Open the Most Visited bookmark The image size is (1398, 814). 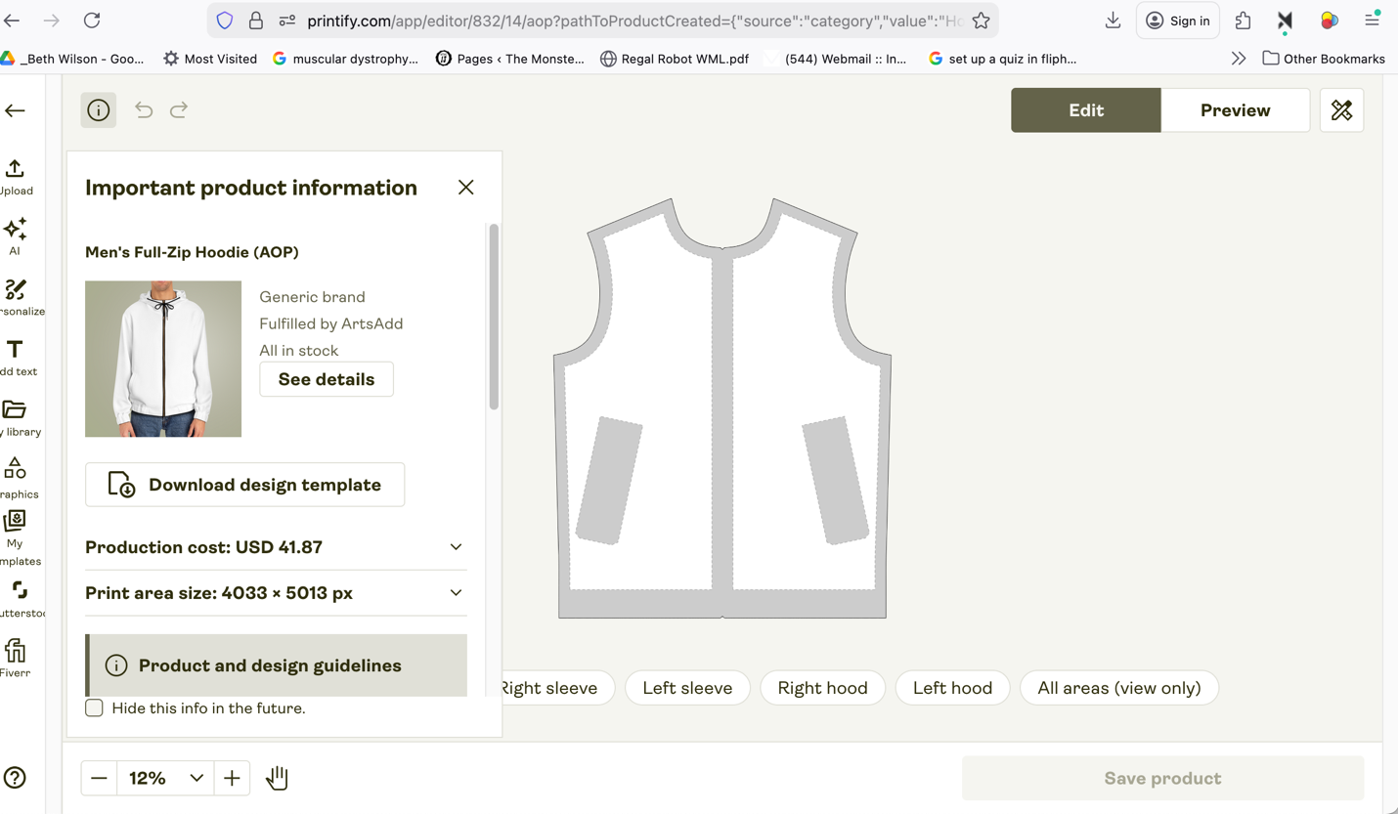click(x=210, y=59)
